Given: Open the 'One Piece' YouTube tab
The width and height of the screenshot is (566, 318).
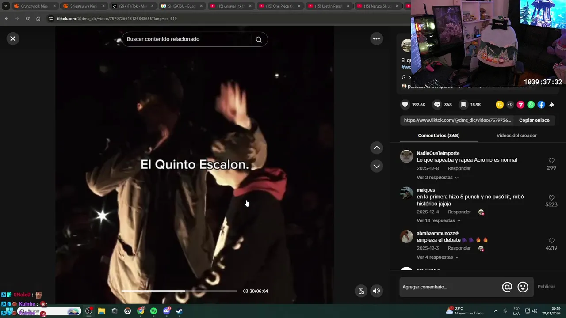Looking at the screenshot, I should 280,6.
